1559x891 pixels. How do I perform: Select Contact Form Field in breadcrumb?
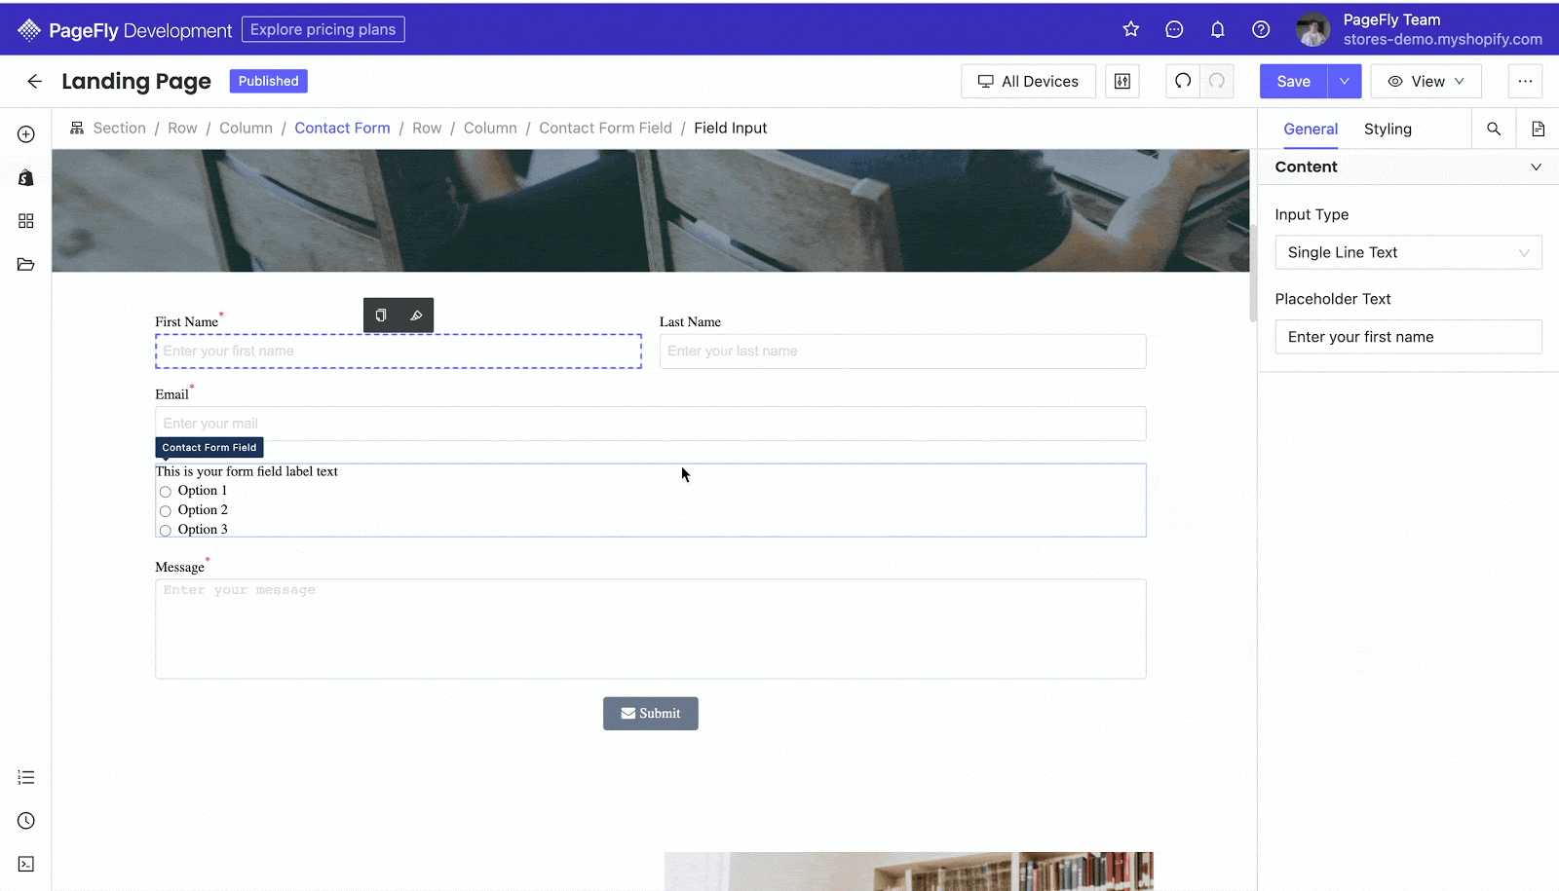click(605, 128)
